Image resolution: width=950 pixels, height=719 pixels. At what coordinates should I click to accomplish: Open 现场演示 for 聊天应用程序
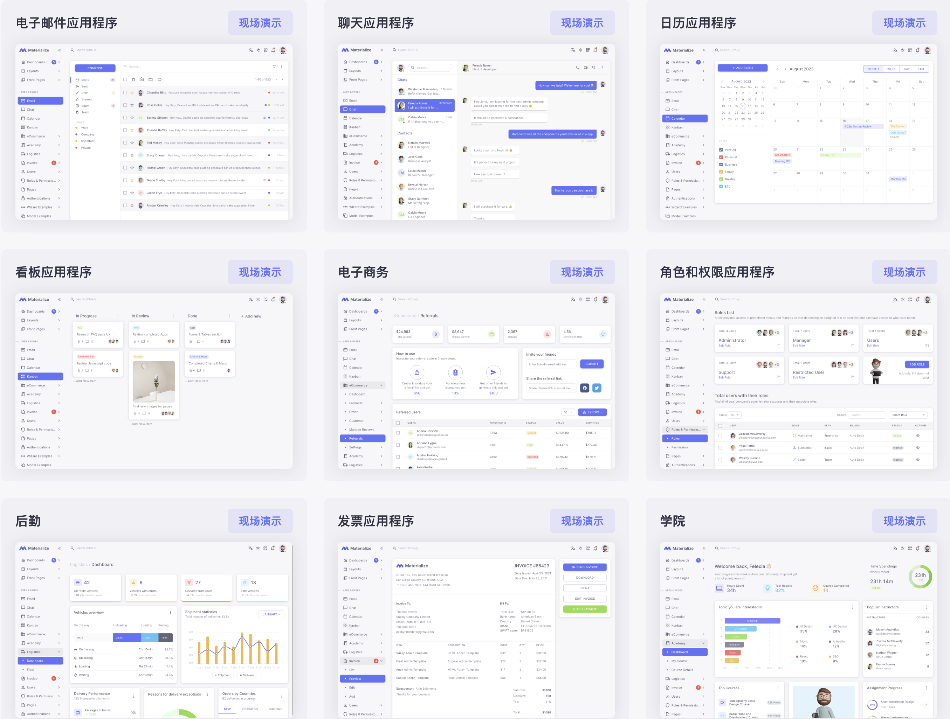point(582,23)
